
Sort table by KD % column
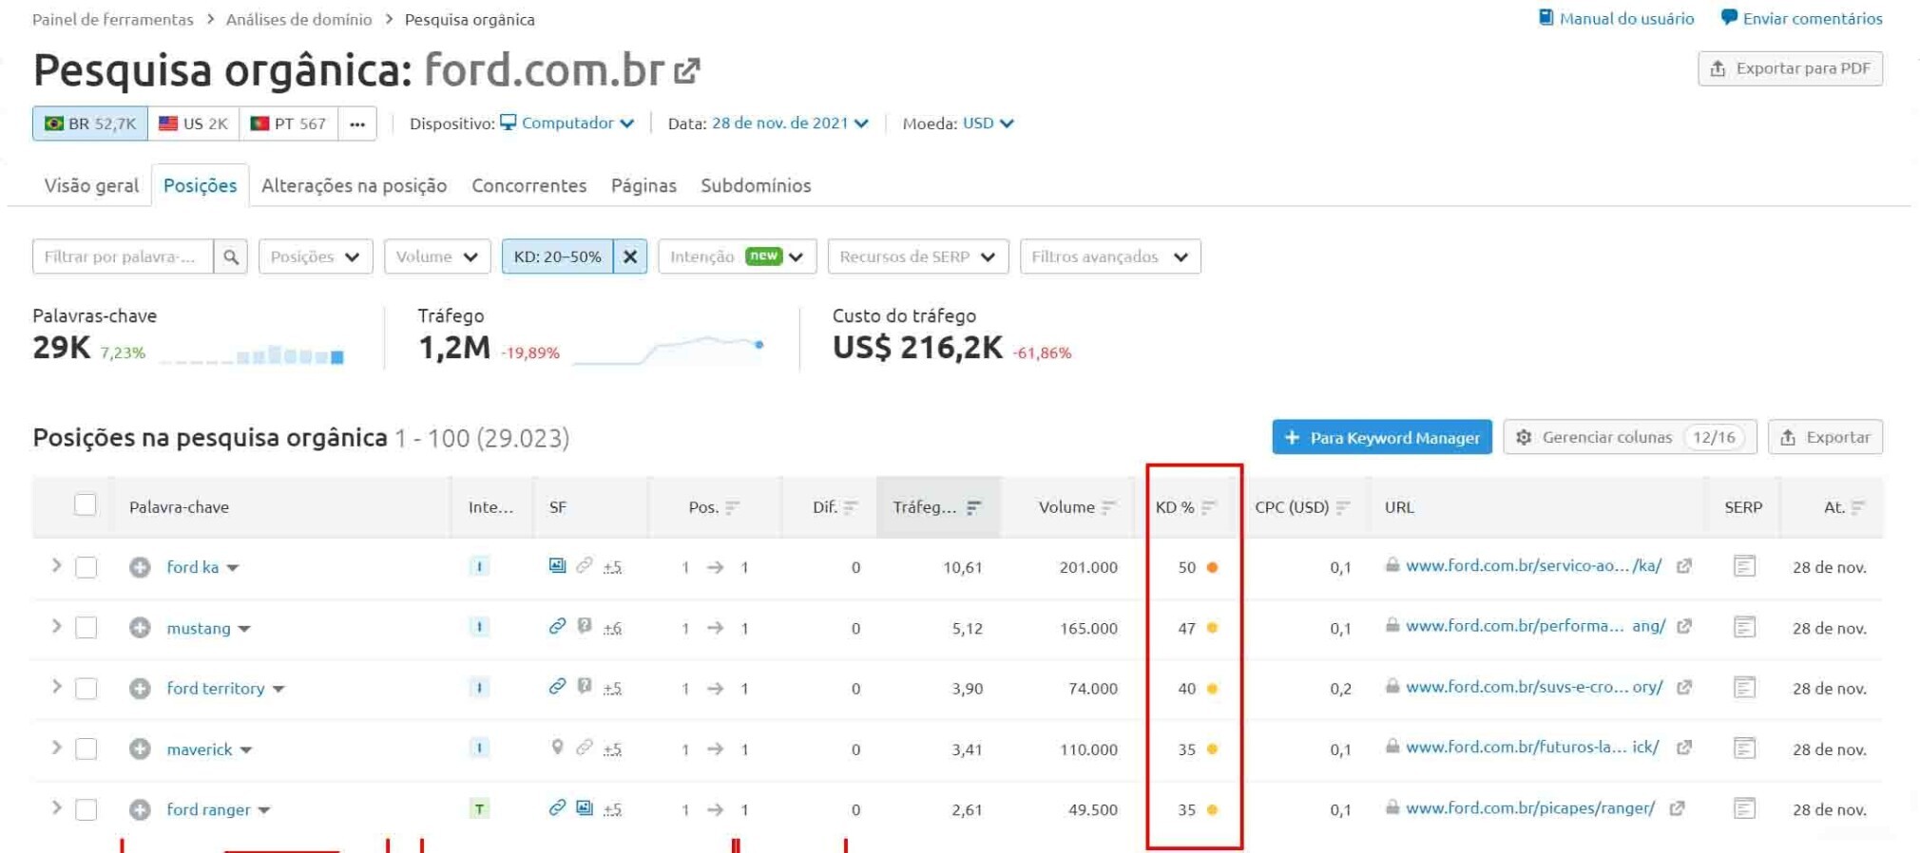1185,507
